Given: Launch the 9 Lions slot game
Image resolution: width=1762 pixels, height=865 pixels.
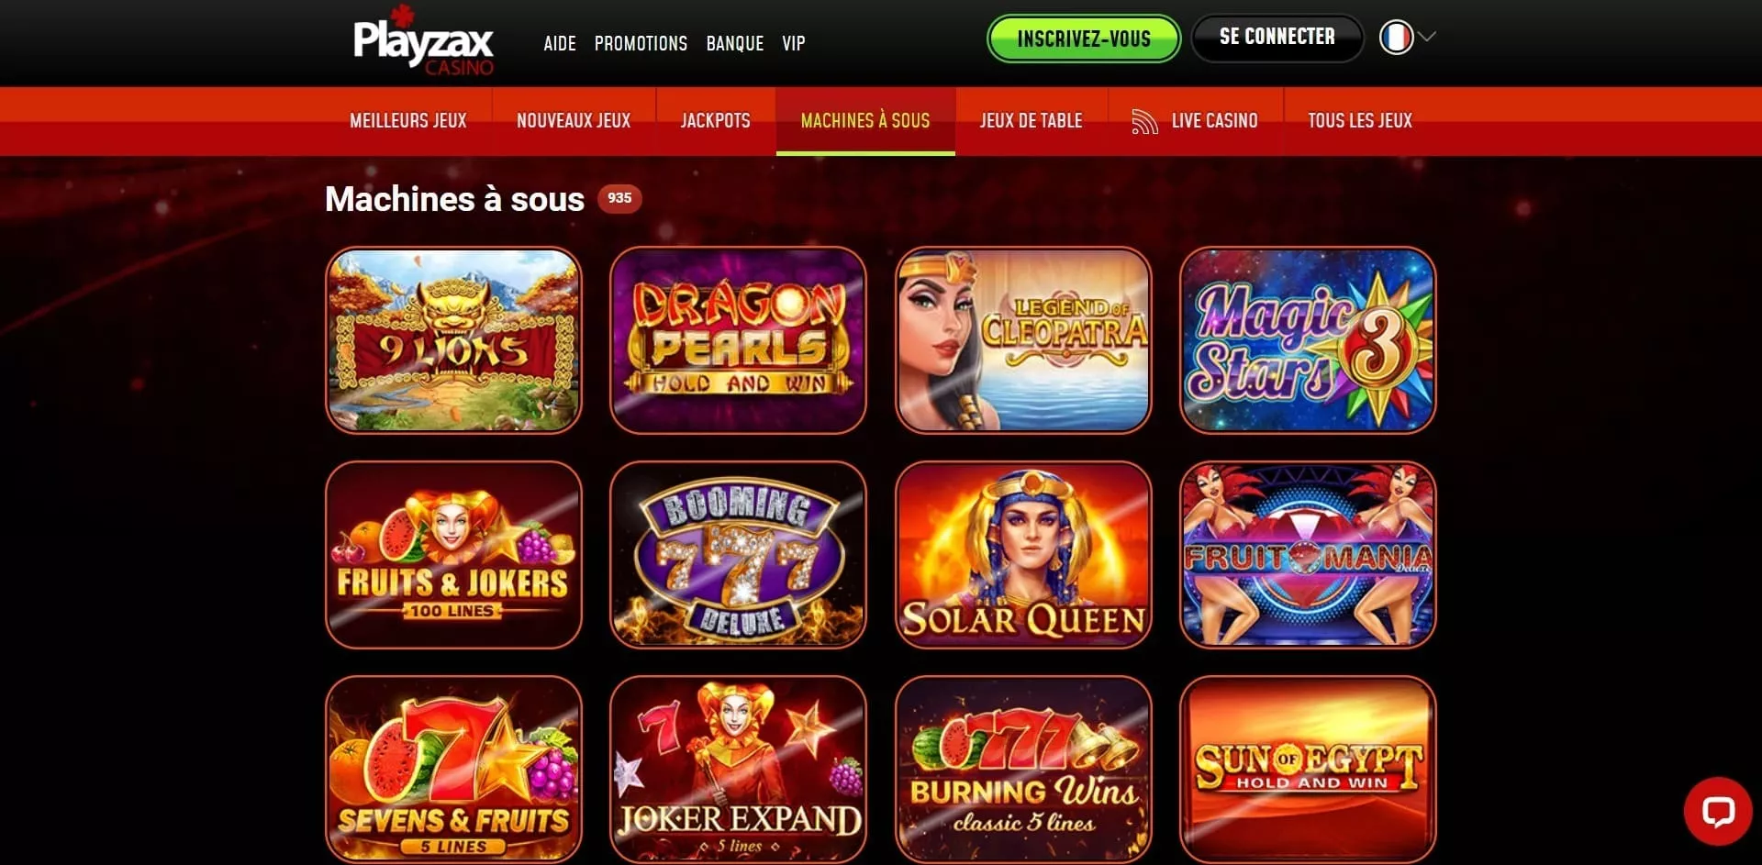Looking at the screenshot, I should point(453,340).
